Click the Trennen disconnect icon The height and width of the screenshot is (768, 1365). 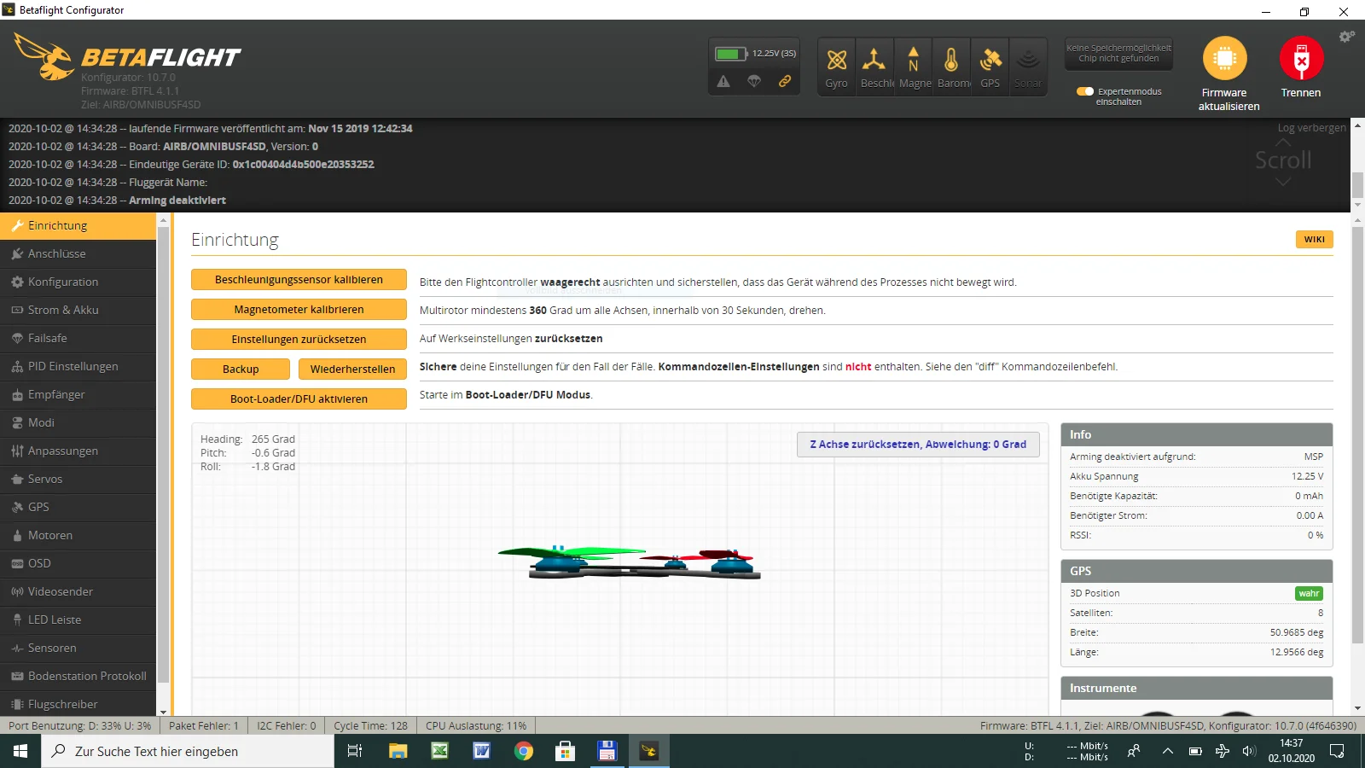[1301, 58]
